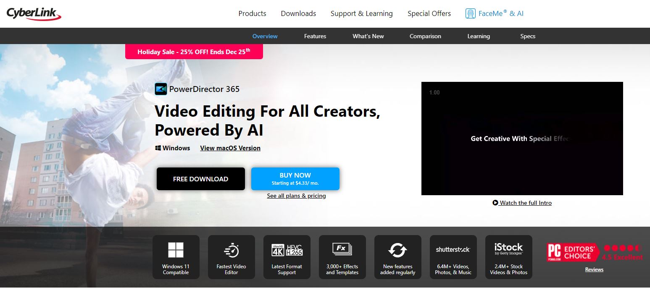This screenshot has height=293, width=650.
Task: Click the 4K HEVC H.265 format icon
Action: pos(287,250)
